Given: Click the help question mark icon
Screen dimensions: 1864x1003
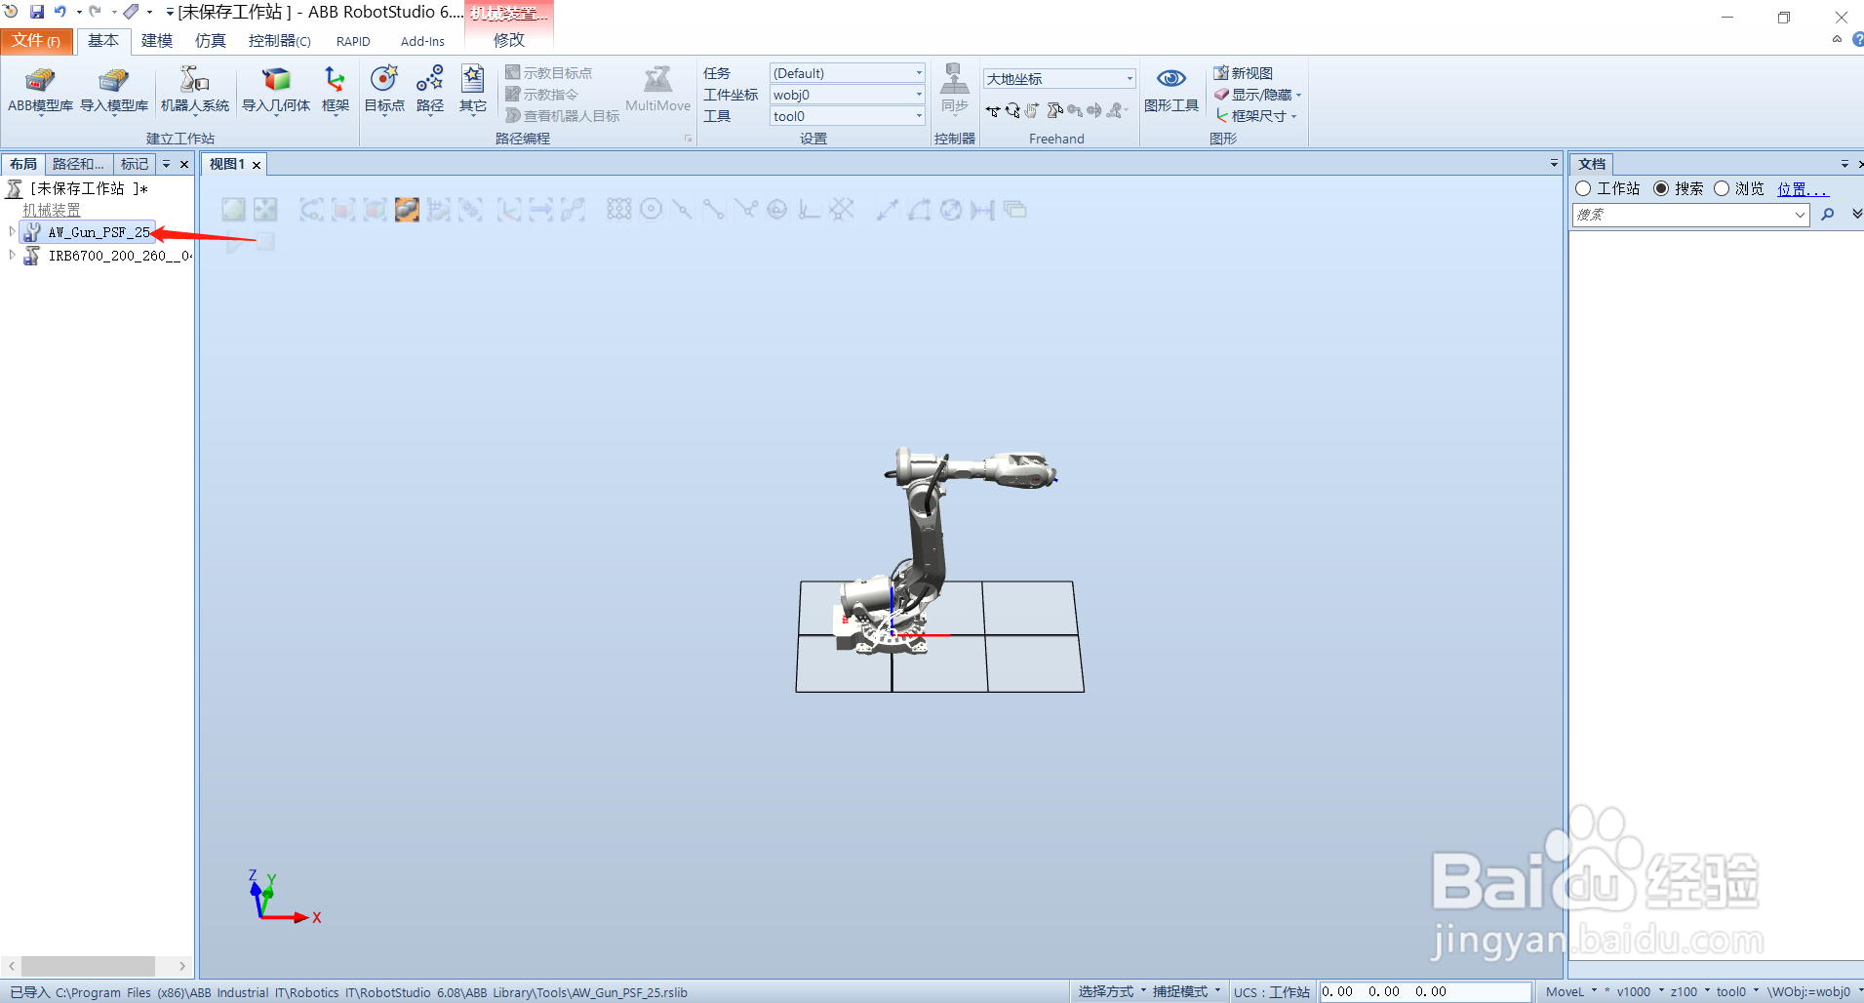Looking at the screenshot, I should (x=1857, y=40).
